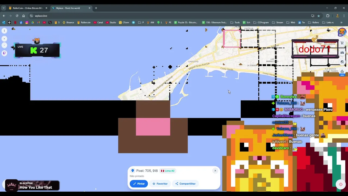This screenshot has height=196, width=348.
Task: Expand the Links rc bookmarks folder
Action: coord(328,22)
